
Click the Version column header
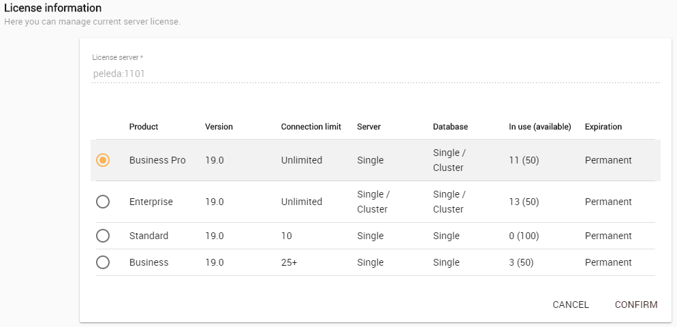tap(219, 127)
